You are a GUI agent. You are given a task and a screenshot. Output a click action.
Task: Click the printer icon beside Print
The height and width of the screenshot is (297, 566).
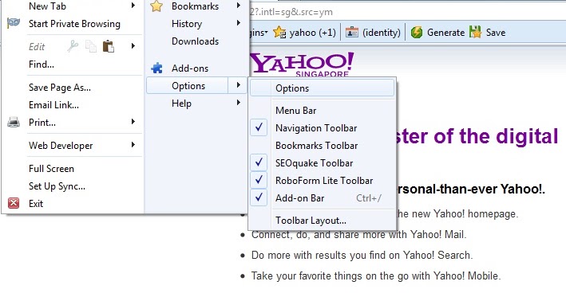pyautogui.click(x=14, y=123)
